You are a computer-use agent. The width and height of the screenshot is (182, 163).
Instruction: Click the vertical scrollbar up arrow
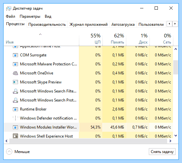176,49
